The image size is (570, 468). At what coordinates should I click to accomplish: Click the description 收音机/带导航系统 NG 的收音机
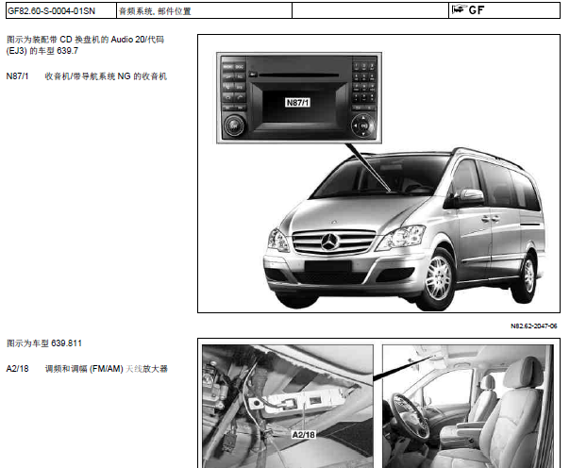(x=106, y=76)
